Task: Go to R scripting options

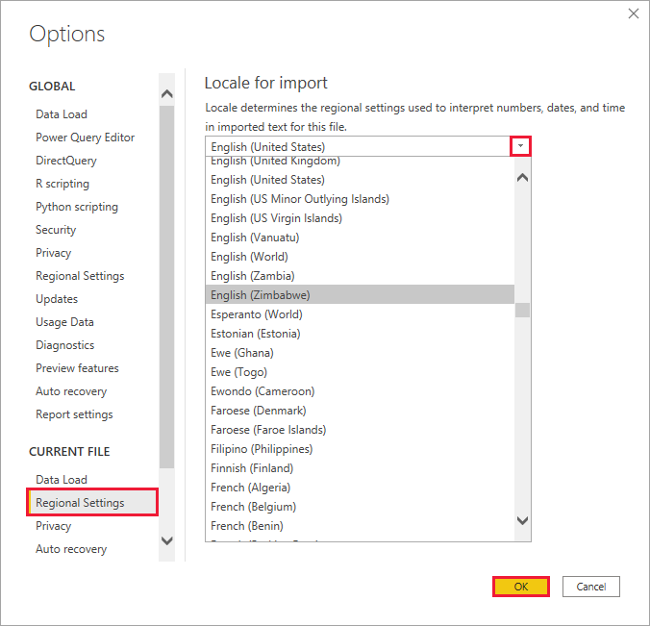Action: click(x=62, y=184)
